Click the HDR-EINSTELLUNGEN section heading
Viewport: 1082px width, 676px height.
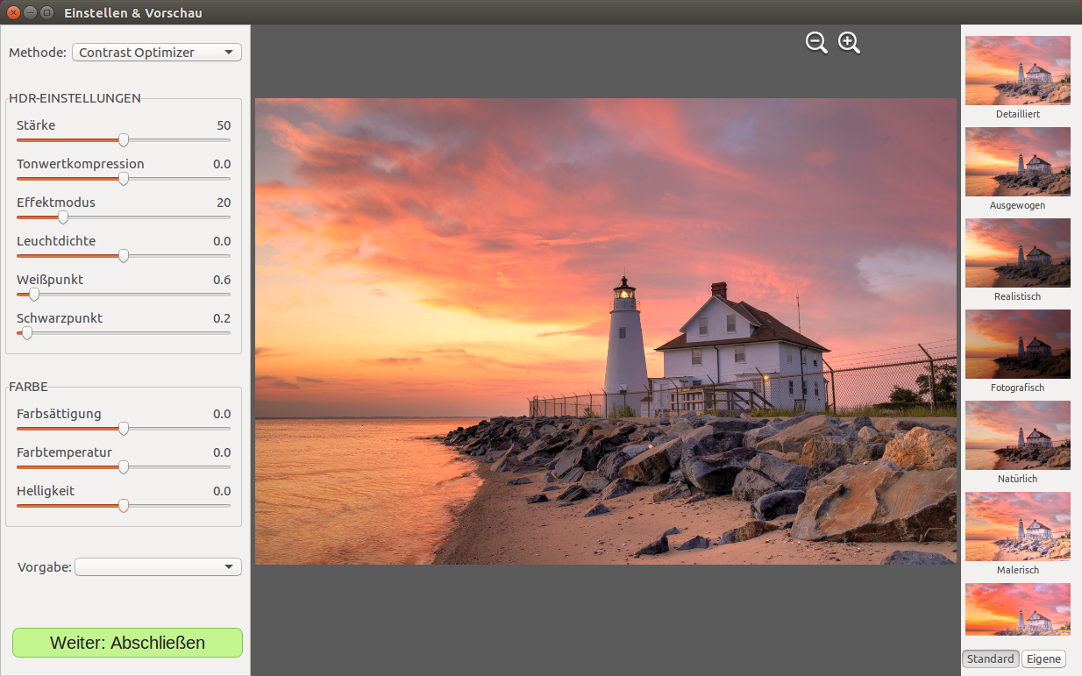click(x=75, y=98)
